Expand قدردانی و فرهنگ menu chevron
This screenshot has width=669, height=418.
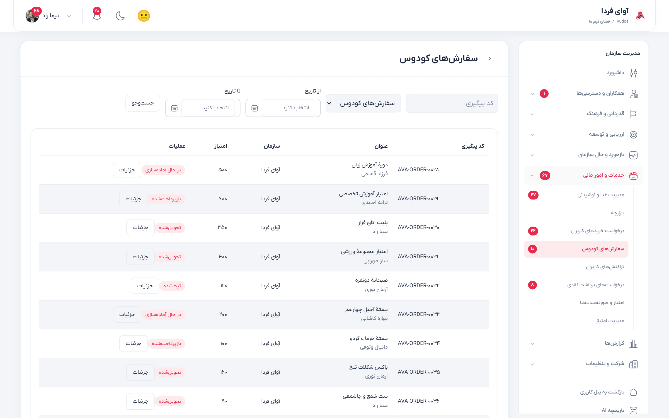click(x=532, y=114)
